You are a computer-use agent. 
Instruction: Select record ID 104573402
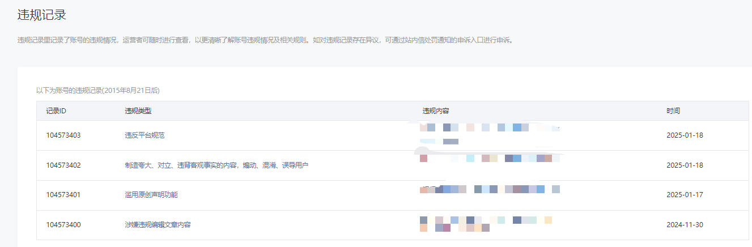click(x=63, y=165)
